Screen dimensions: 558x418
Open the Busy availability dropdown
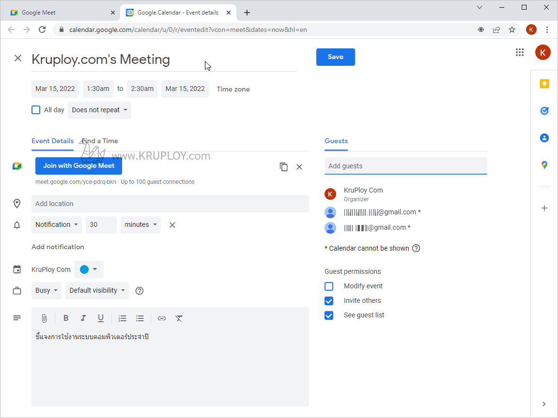point(46,291)
